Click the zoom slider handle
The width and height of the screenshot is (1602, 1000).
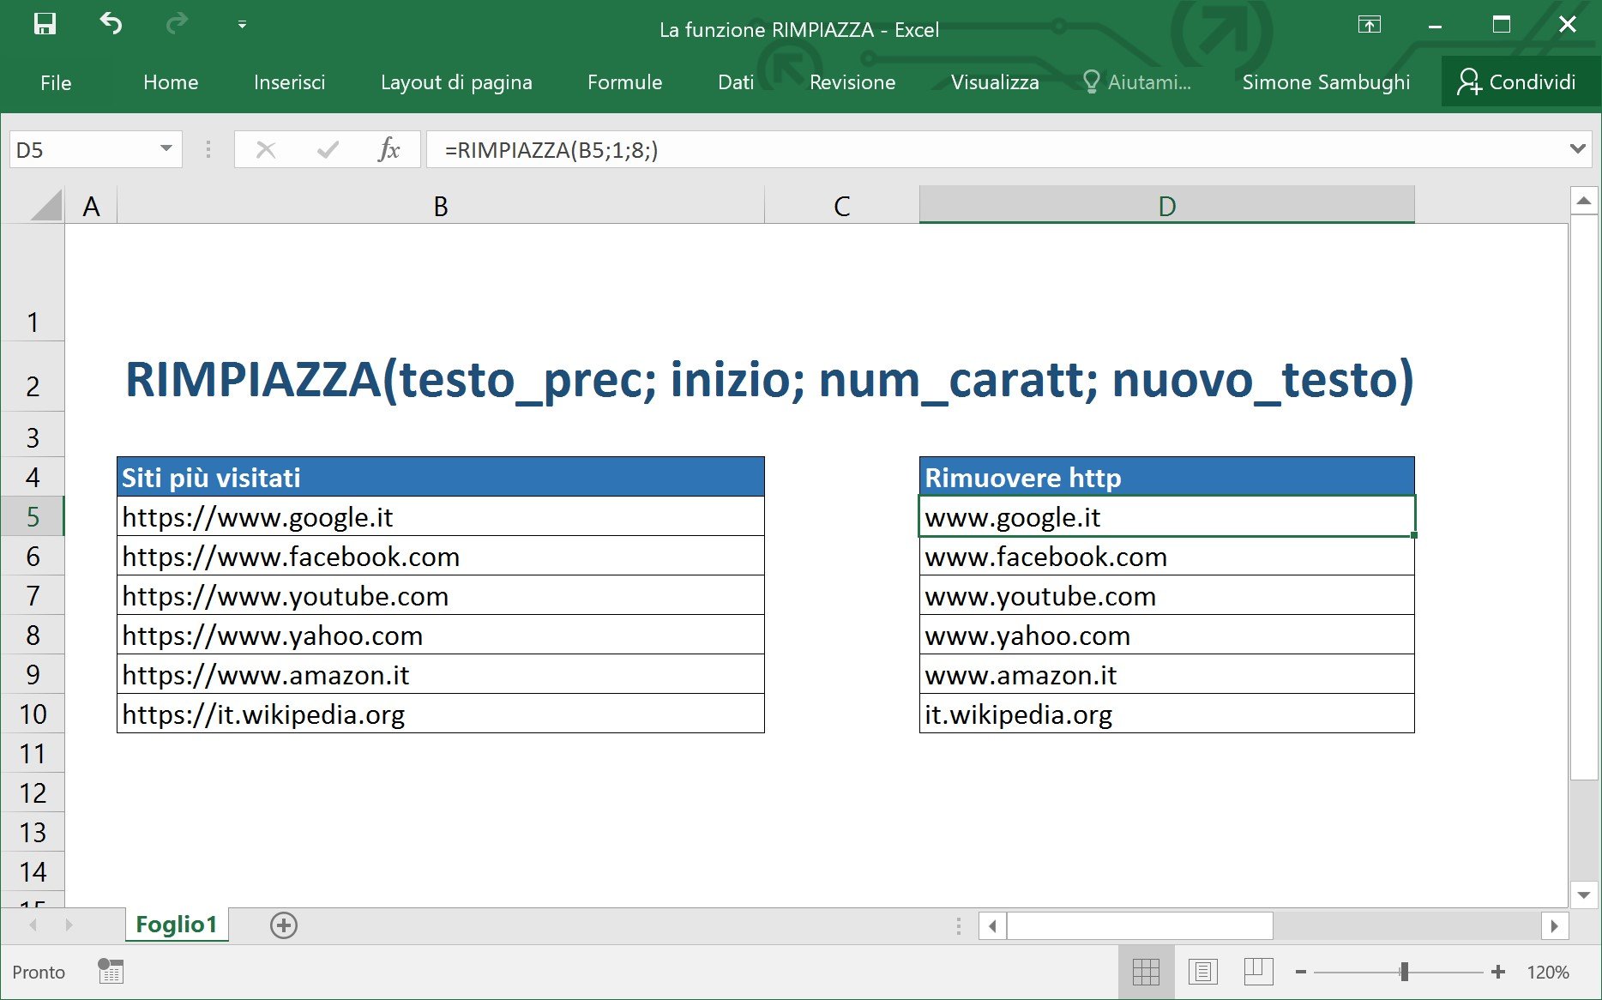[1404, 972]
